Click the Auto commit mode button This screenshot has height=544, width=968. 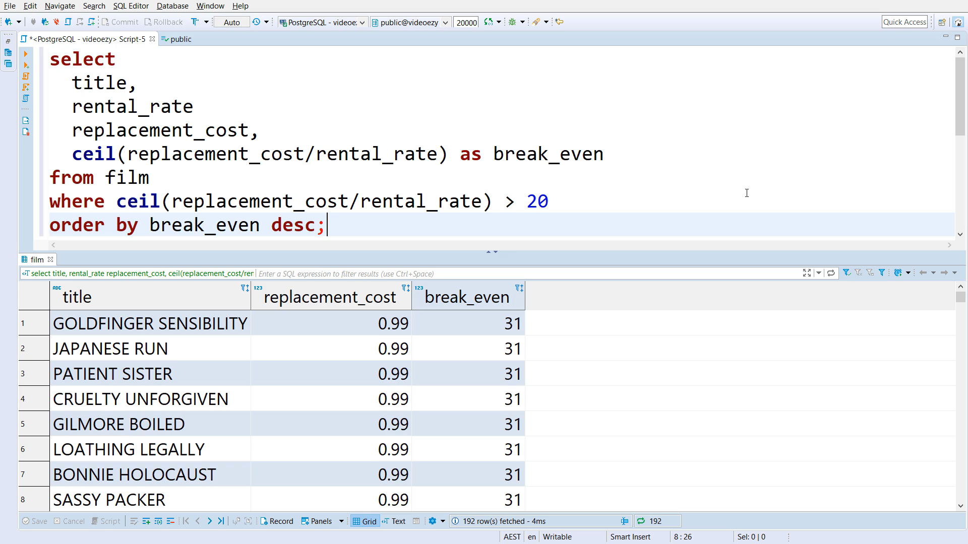coord(231,22)
